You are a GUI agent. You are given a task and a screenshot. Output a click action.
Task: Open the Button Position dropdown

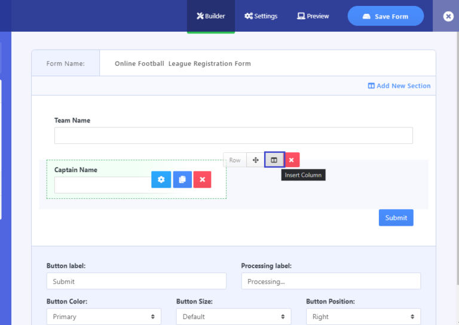[363, 317]
